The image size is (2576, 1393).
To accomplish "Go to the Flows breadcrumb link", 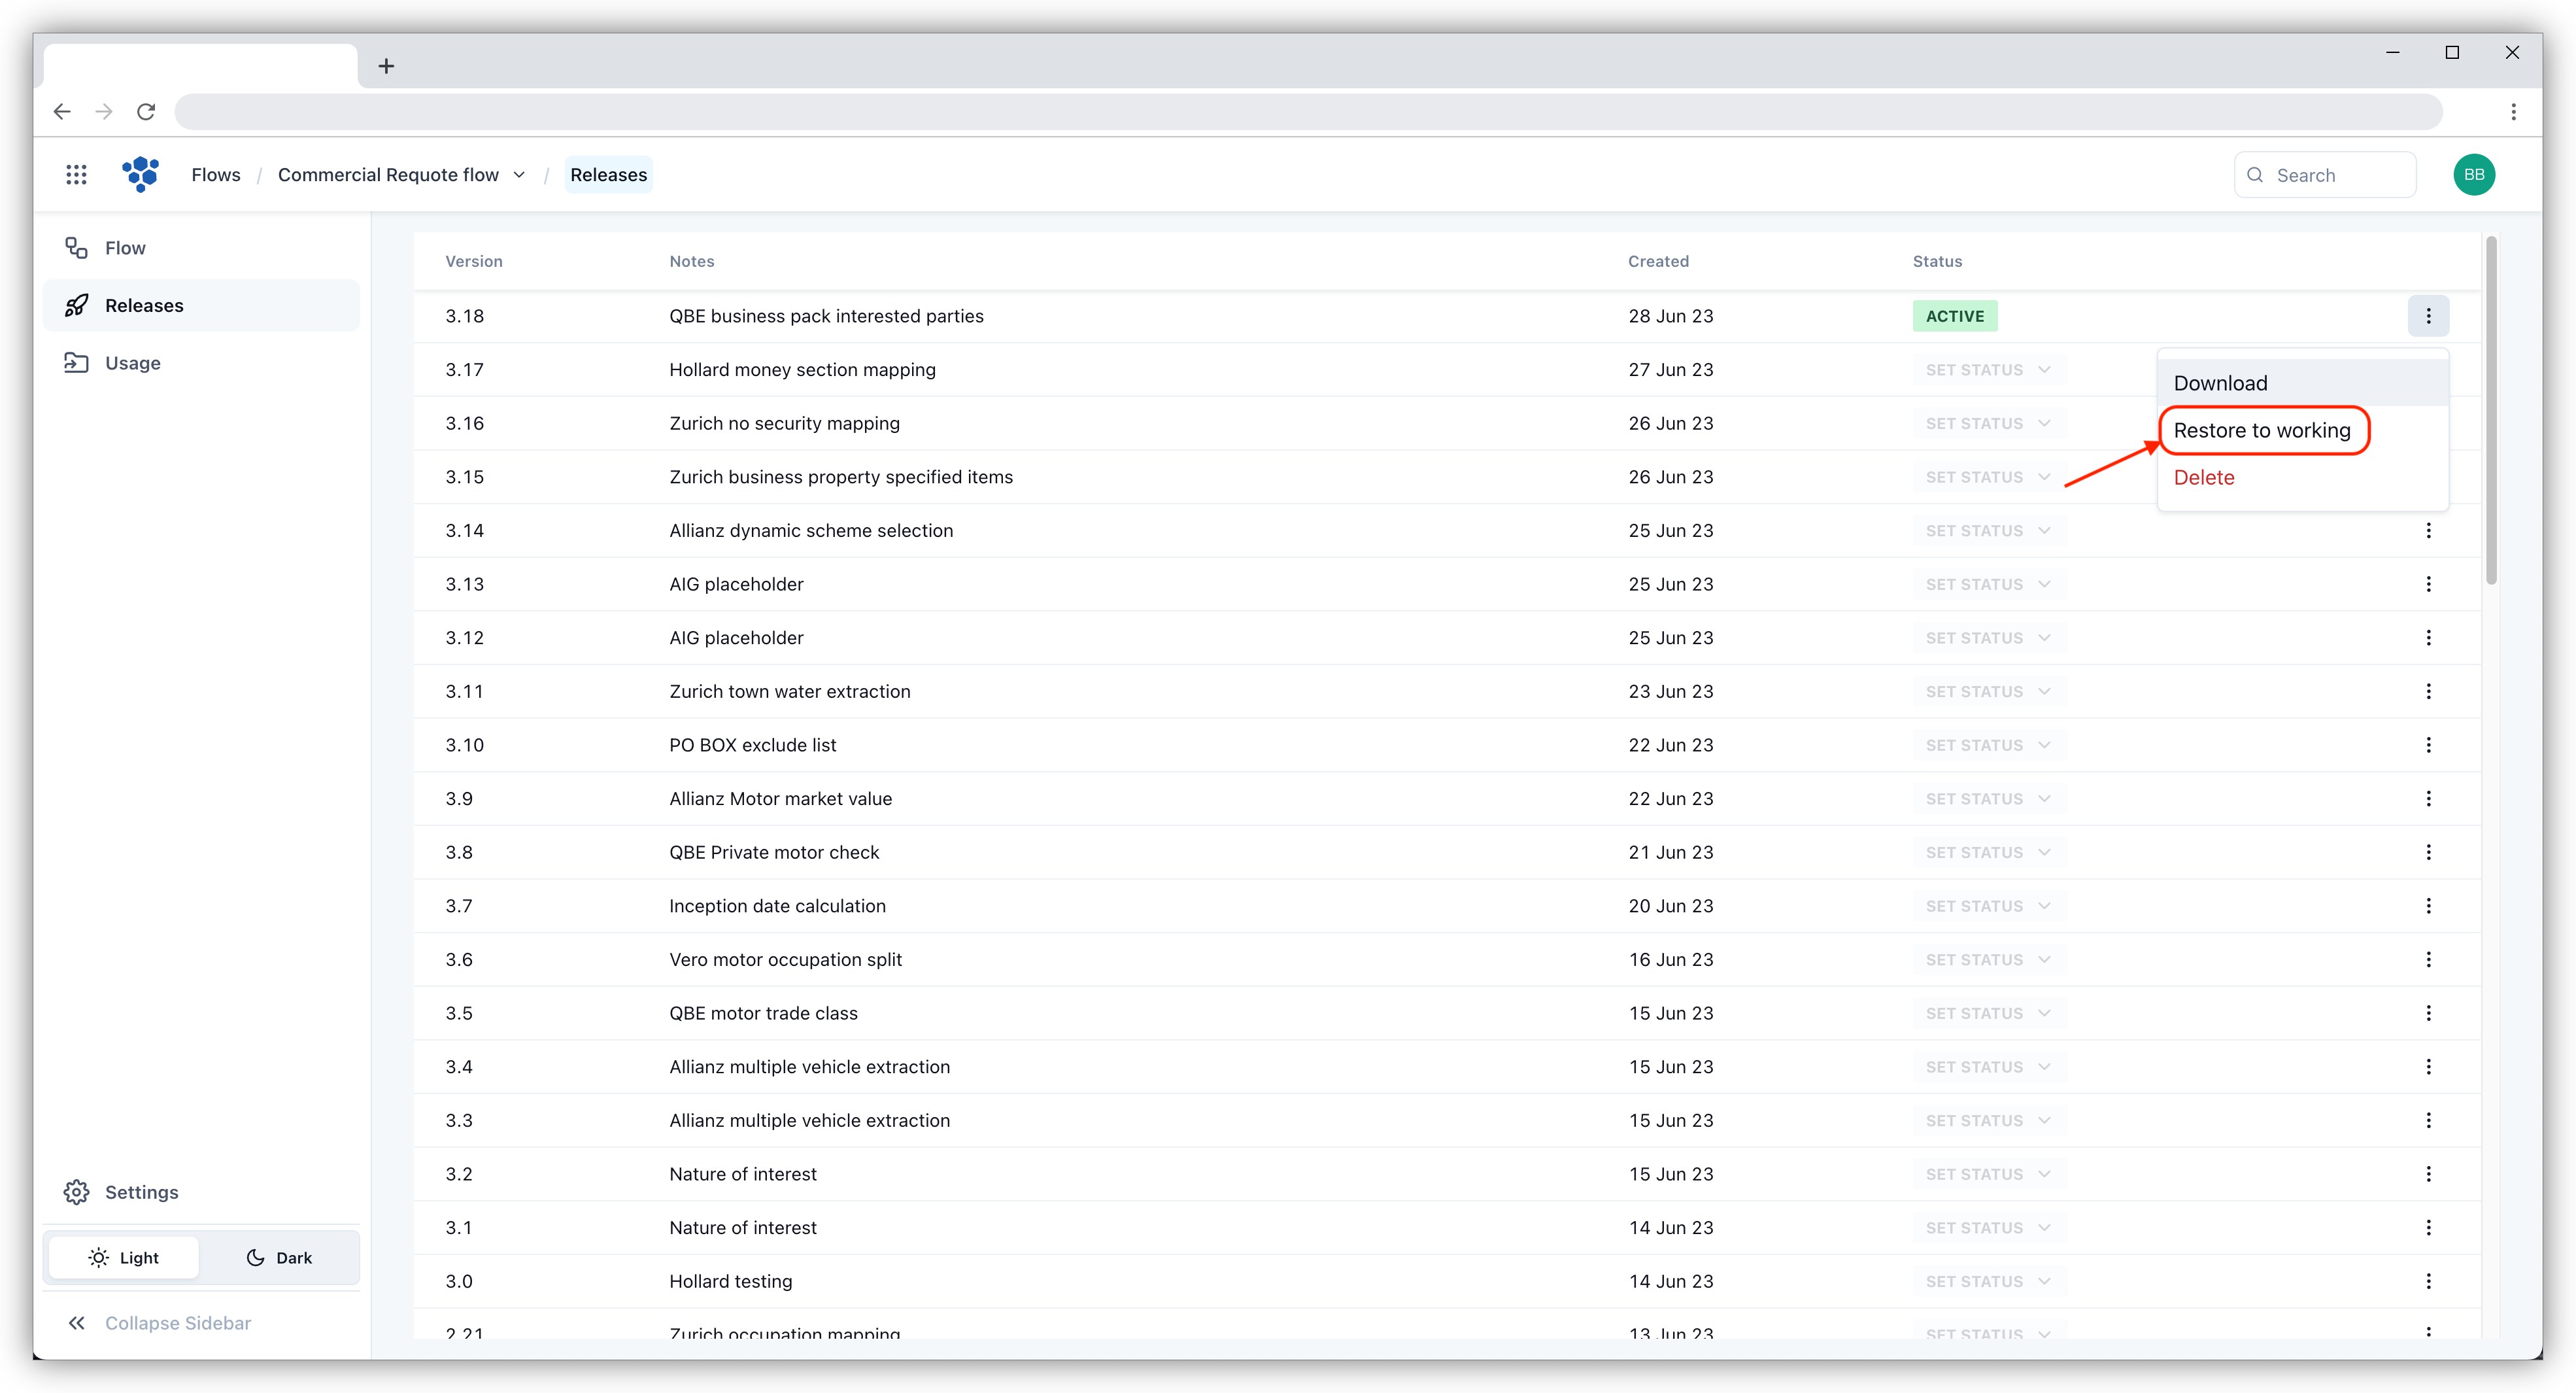I will coord(216,175).
